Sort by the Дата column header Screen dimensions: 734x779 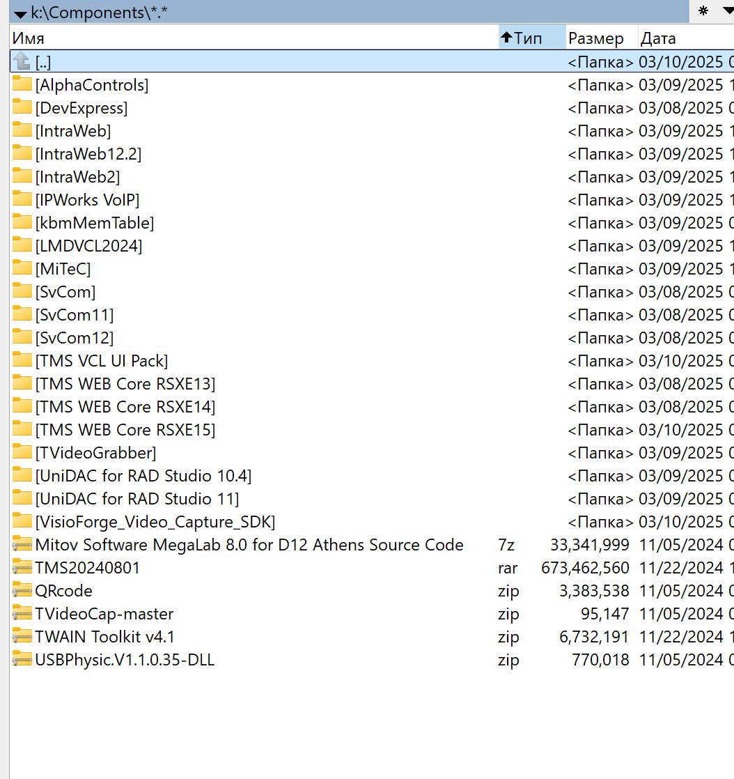[x=686, y=38]
